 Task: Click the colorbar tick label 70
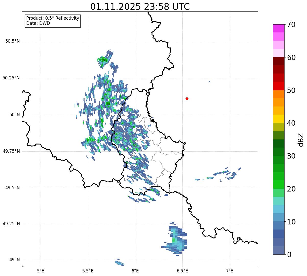tap(291, 25)
